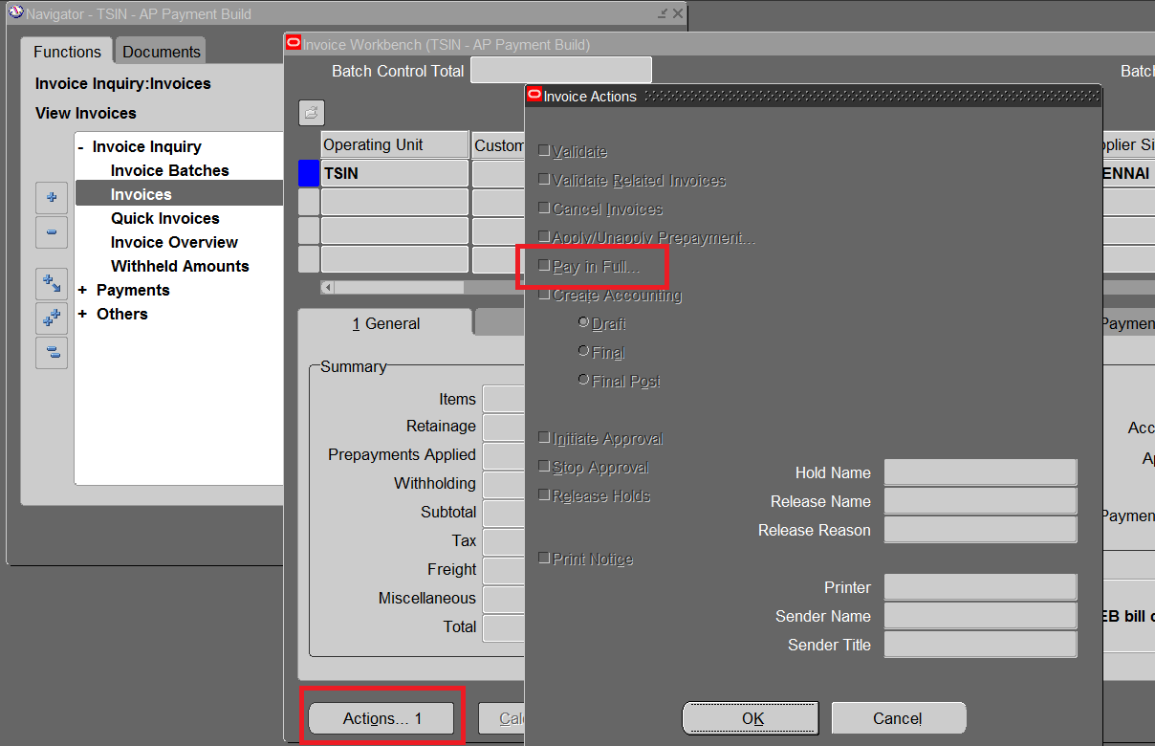Enable the Pay in Full checkbox

point(544,266)
